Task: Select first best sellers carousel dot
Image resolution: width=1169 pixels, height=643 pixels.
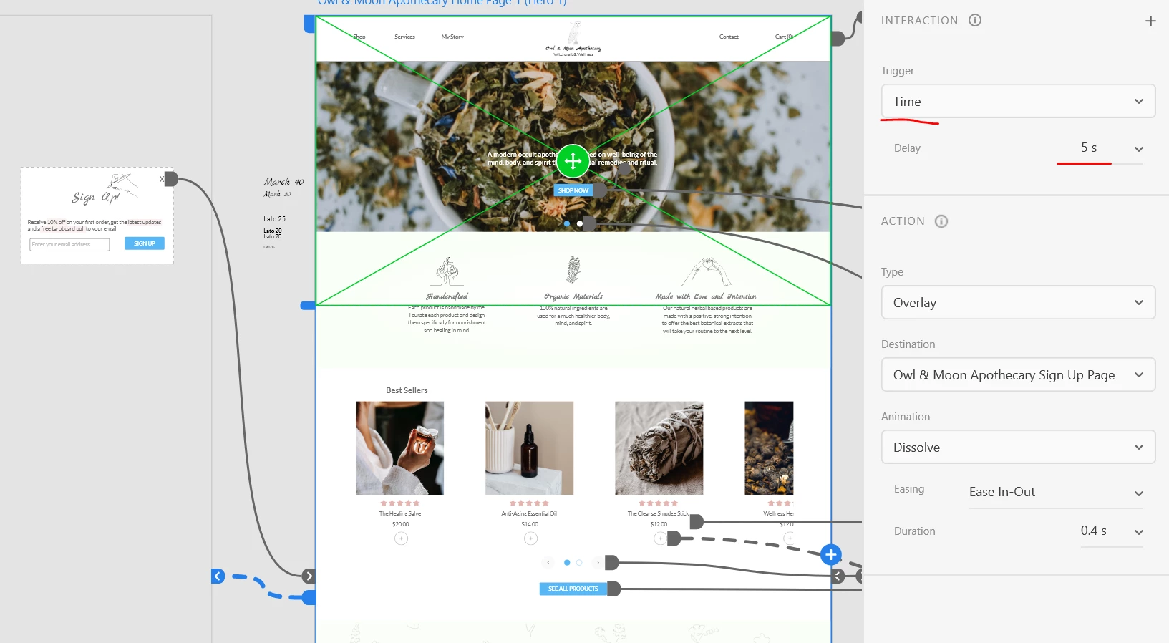Action: (567, 563)
